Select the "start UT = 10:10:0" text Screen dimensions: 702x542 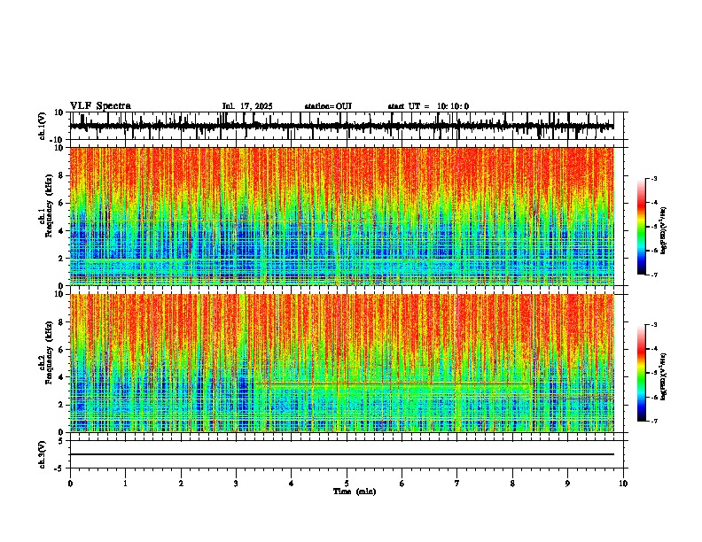click(428, 106)
